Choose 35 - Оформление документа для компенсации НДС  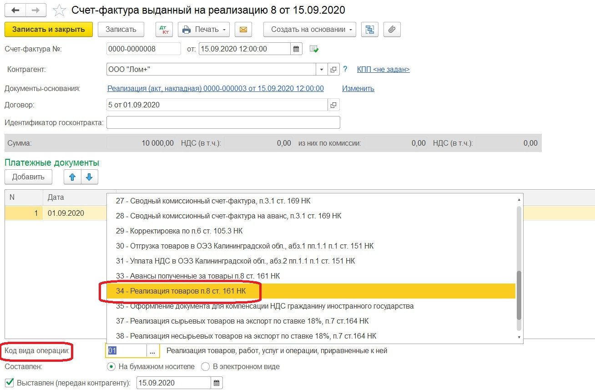tap(311, 306)
